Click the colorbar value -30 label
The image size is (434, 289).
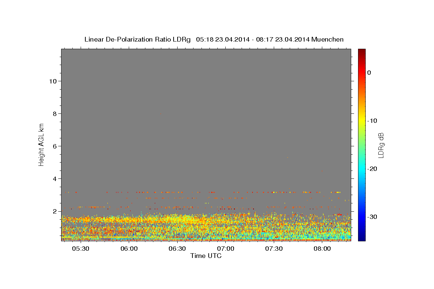(373, 217)
